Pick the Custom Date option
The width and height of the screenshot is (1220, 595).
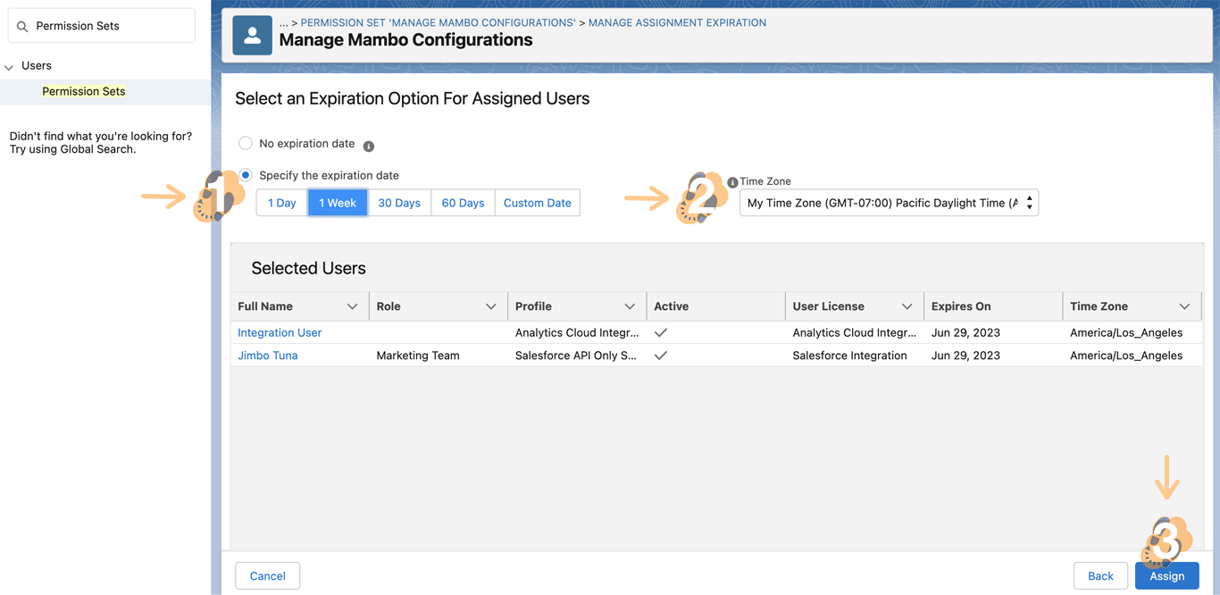(537, 203)
